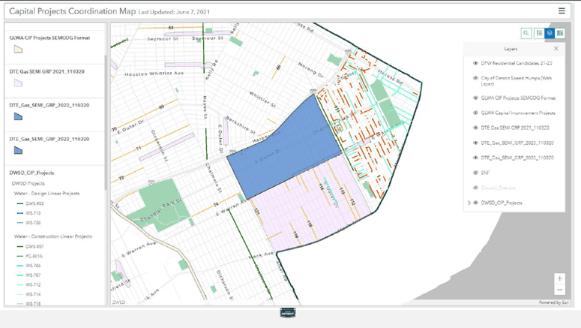This screenshot has height=328, width=581.
Task: Toggle visibility of the SNF layer
Action: tap(475, 173)
